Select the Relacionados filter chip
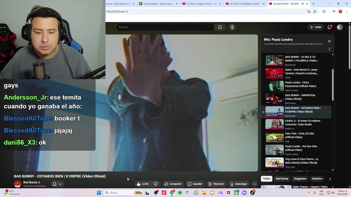 318,179
